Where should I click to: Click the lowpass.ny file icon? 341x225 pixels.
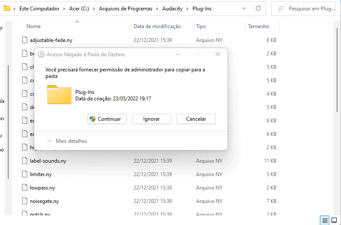pos(25,188)
